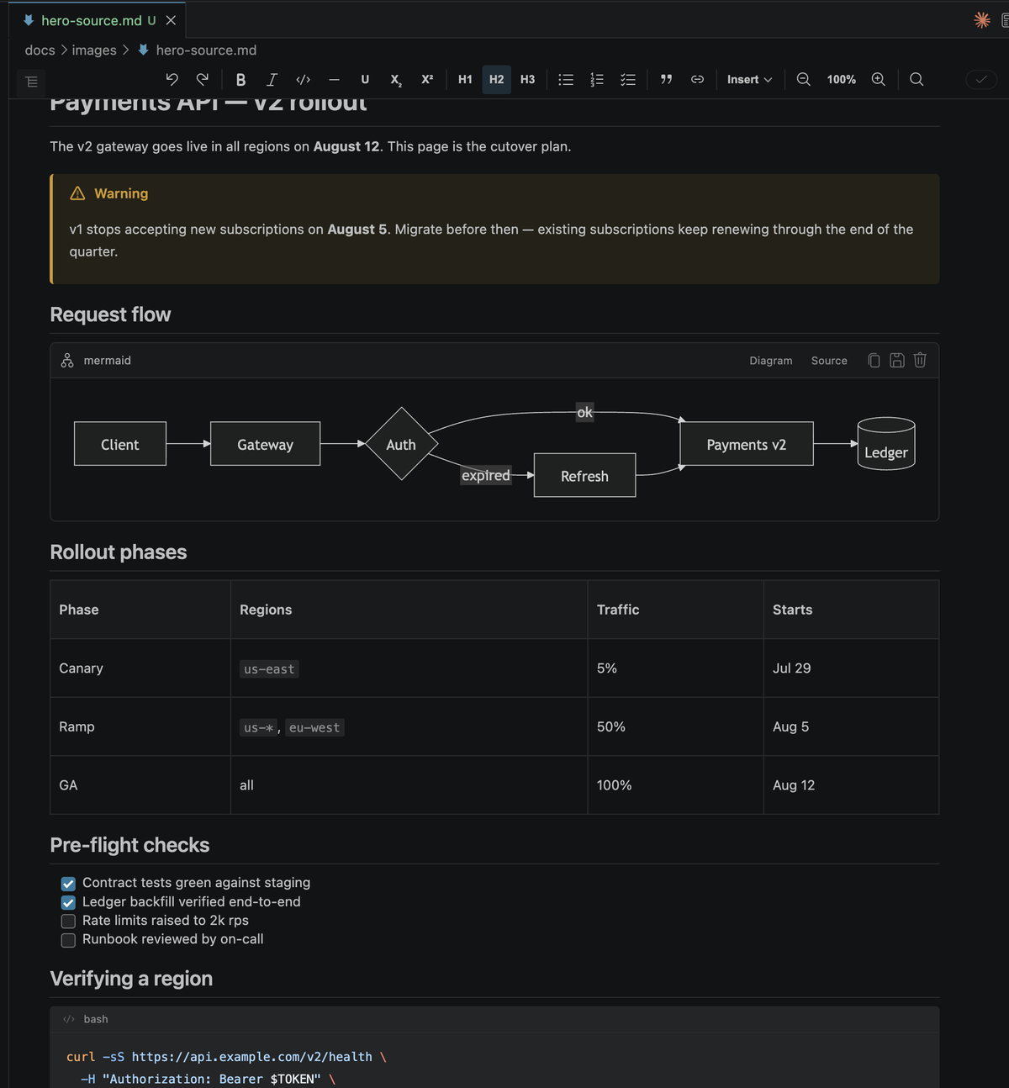
Task: Set heading level H1
Action: tap(465, 79)
